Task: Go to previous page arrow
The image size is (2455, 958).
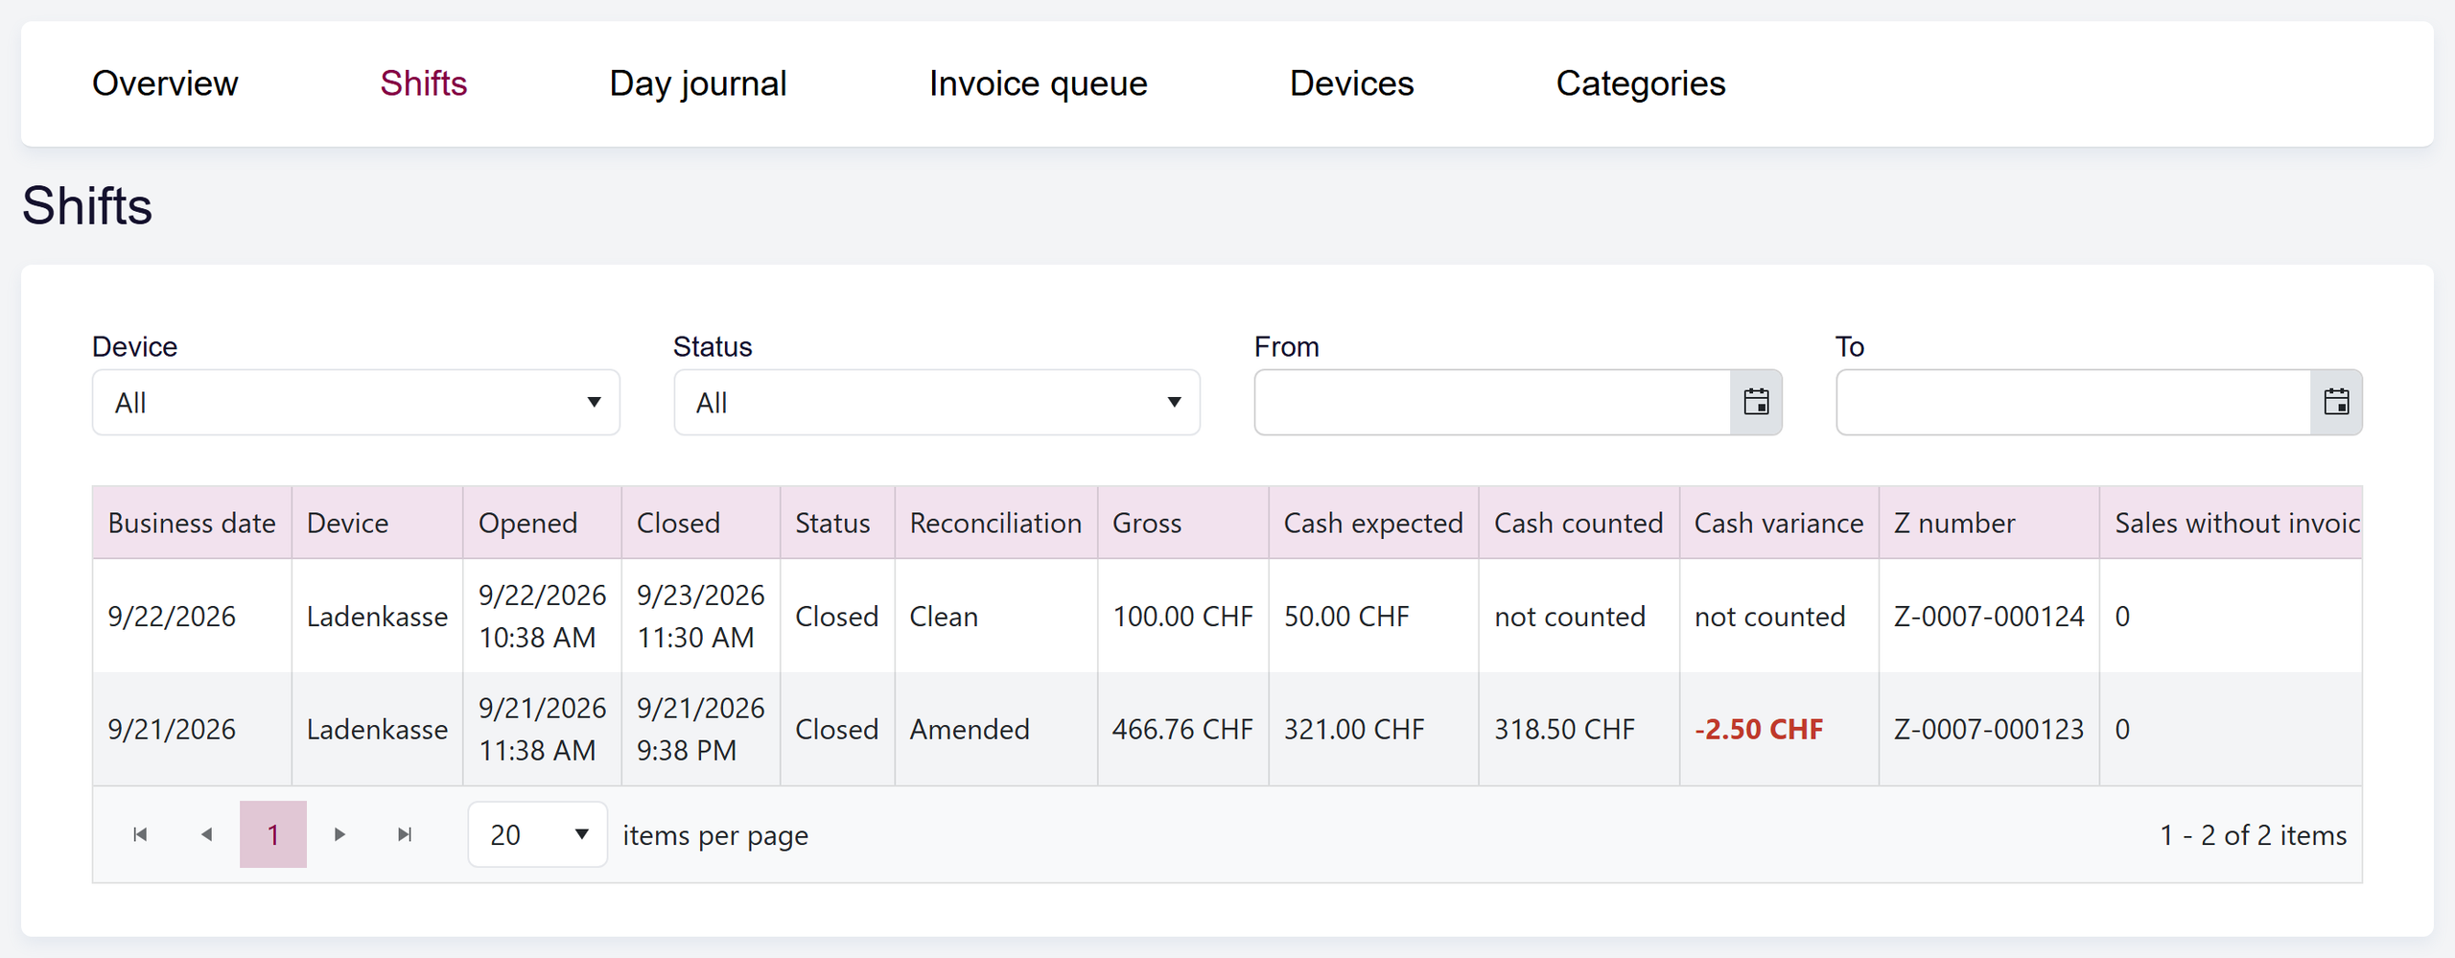Action: pyautogui.click(x=206, y=834)
